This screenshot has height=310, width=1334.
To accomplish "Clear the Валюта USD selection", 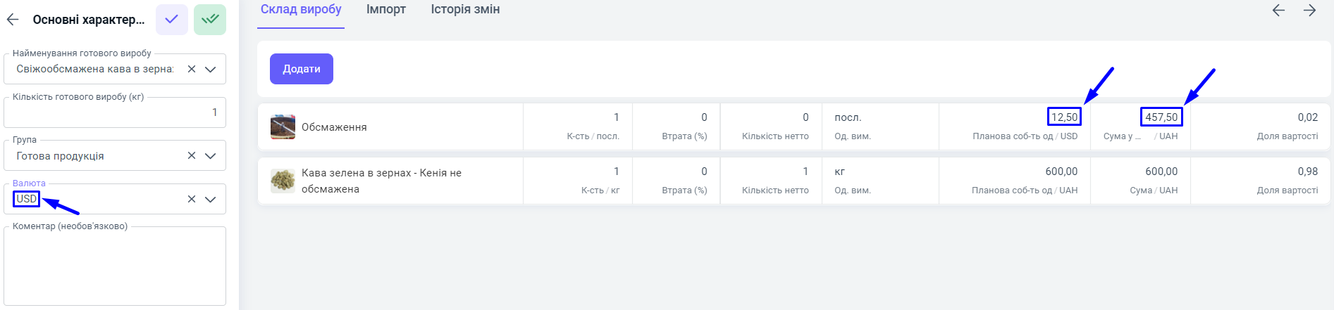I will coord(192,199).
